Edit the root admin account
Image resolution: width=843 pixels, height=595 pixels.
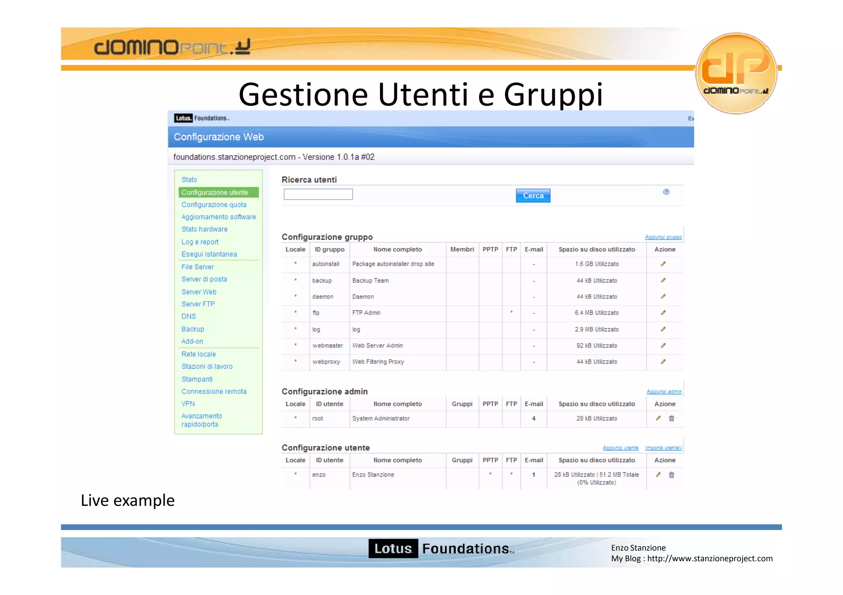658,419
